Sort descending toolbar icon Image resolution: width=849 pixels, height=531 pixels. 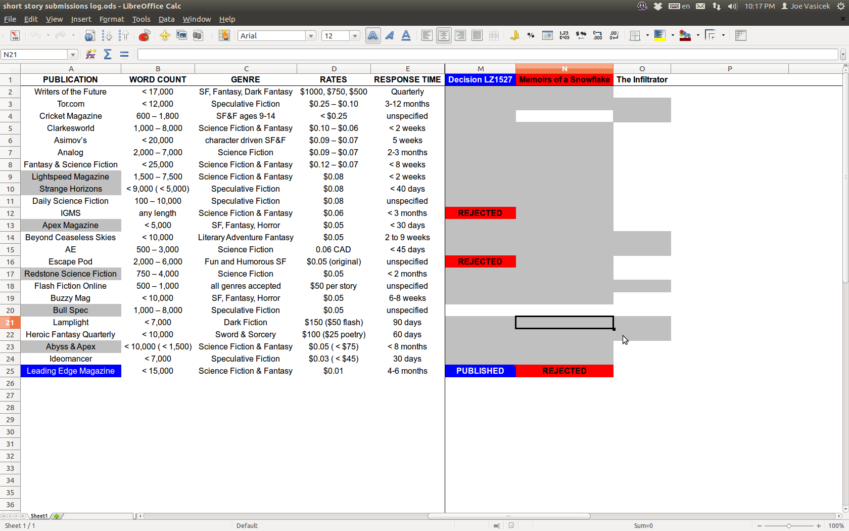pyautogui.click(x=123, y=35)
